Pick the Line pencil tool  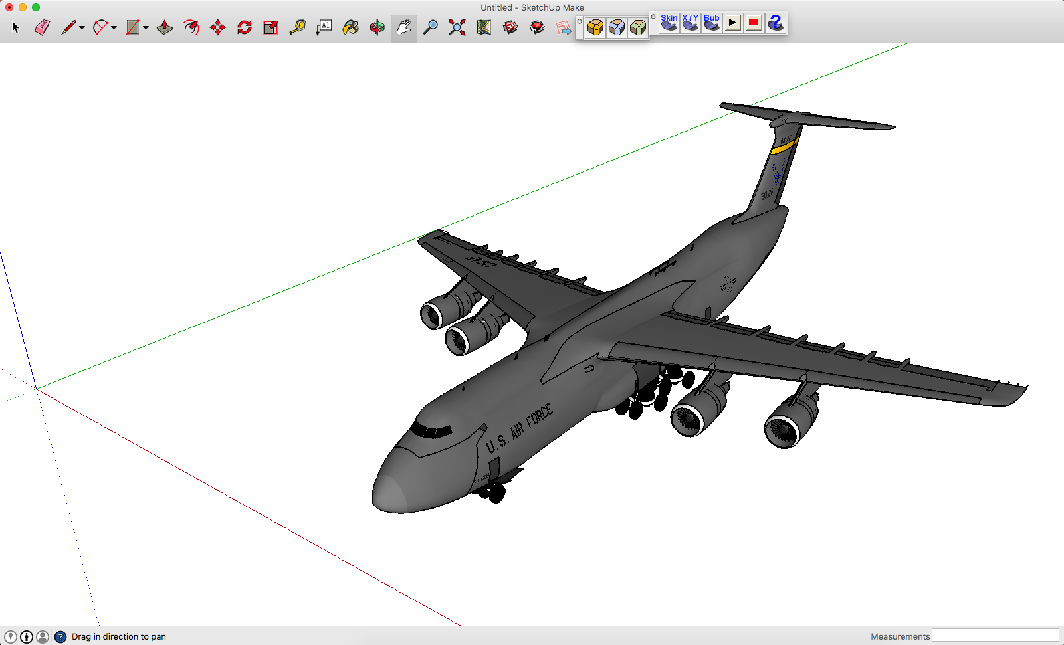[68, 27]
